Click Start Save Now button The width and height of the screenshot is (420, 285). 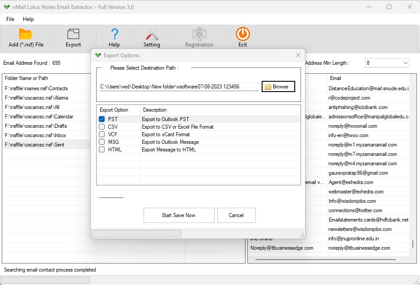coord(178,215)
